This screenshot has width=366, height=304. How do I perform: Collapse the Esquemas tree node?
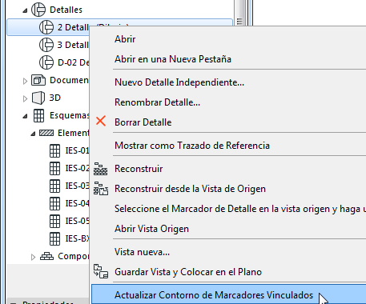[25, 116]
